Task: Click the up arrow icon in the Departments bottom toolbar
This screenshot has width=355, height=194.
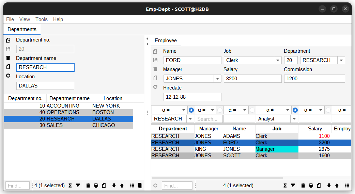Action: [122, 185]
